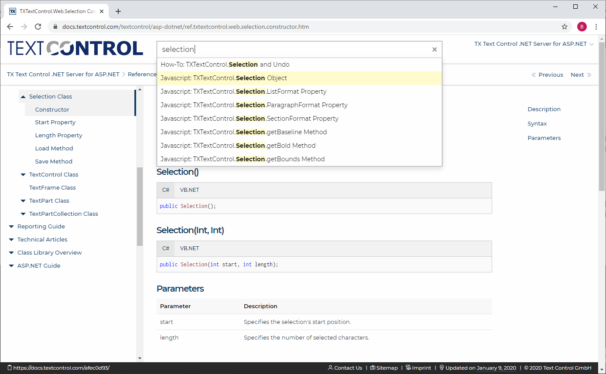Open Length Property in the sidebar
The height and width of the screenshot is (374, 606).
pos(58,136)
